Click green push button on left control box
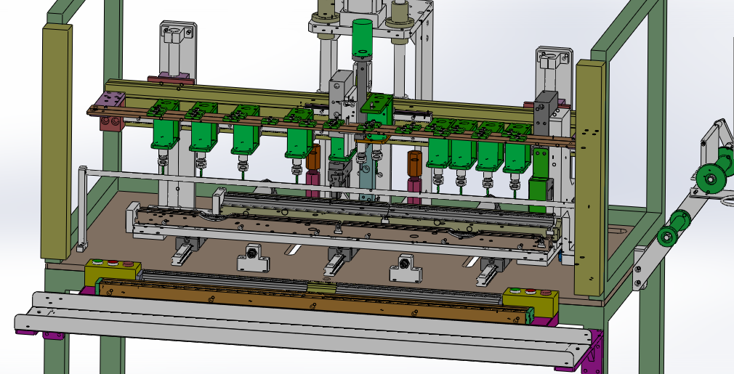734x374 pixels. point(97,262)
